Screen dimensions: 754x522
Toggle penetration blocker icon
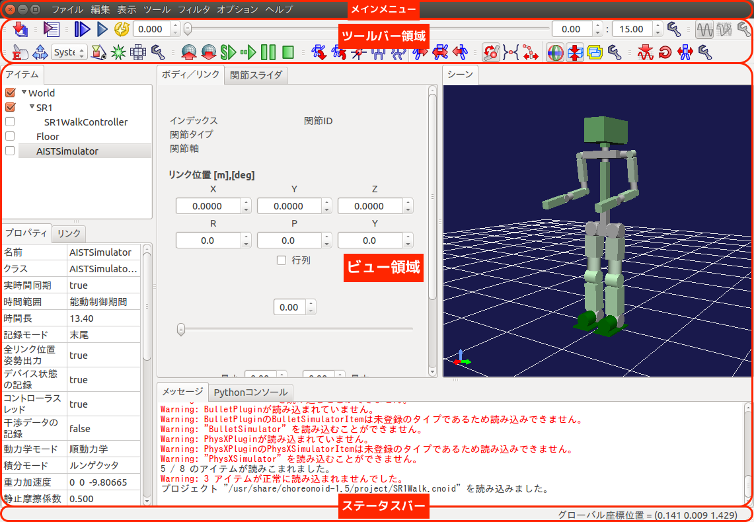coord(575,52)
